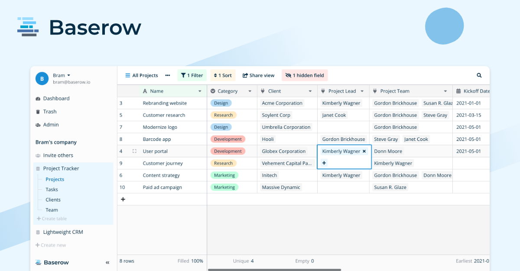This screenshot has width=520, height=271.
Task: Click the Share view button
Action: tap(258, 75)
